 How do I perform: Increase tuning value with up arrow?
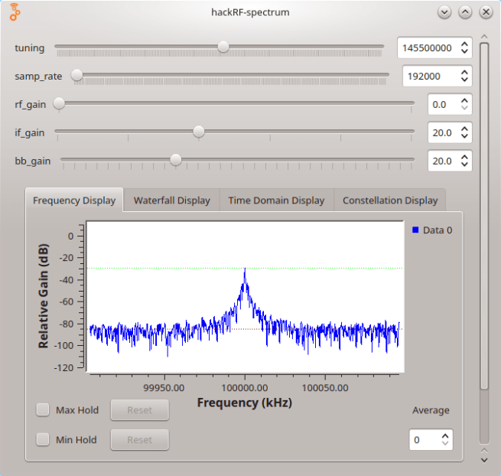(x=464, y=44)
